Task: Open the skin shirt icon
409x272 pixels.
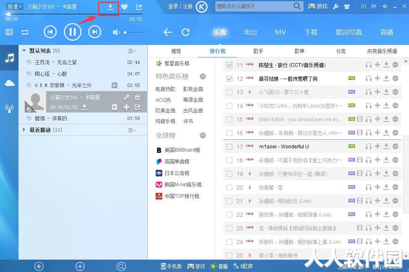Action: pos(346,7)
